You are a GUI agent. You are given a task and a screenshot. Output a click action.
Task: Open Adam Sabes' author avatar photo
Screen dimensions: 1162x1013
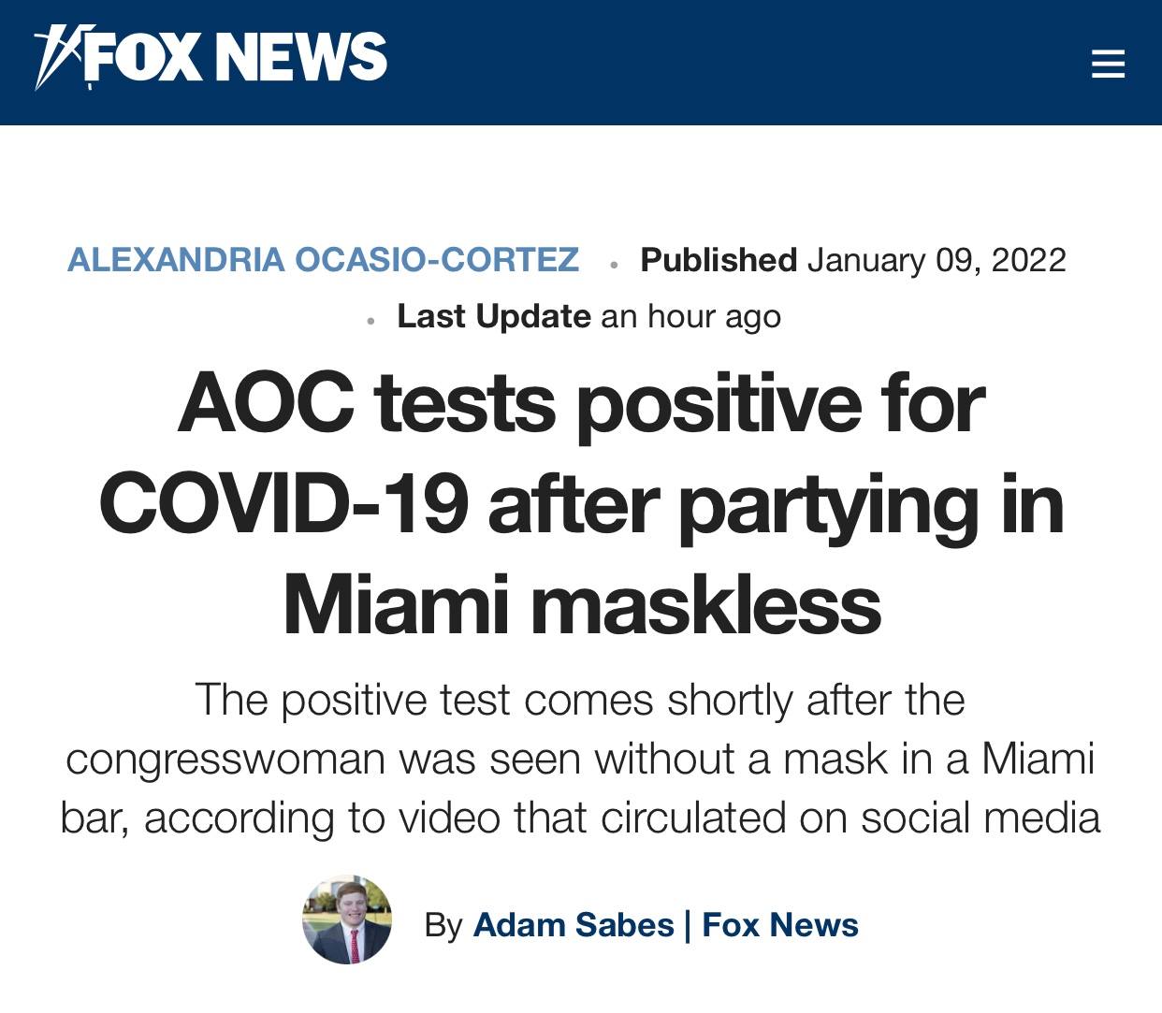click(347, 921)
